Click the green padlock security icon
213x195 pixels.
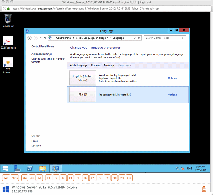9,9
